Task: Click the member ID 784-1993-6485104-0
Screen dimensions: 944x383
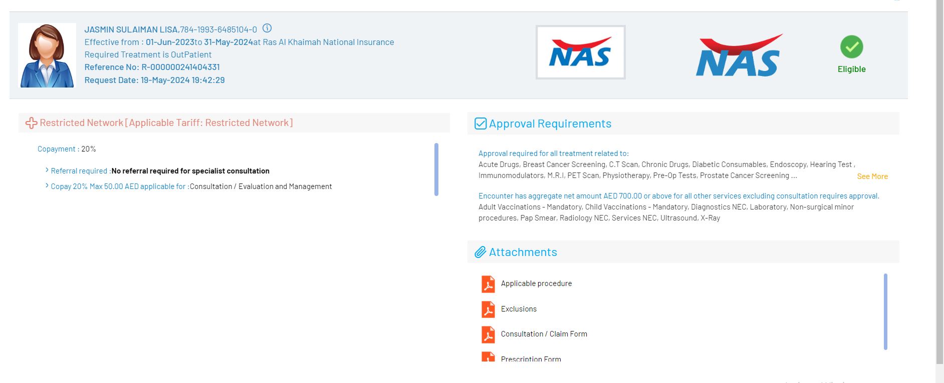Action: coord(218,29)
